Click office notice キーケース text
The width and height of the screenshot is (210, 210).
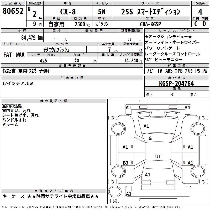(x=14, y=196)
